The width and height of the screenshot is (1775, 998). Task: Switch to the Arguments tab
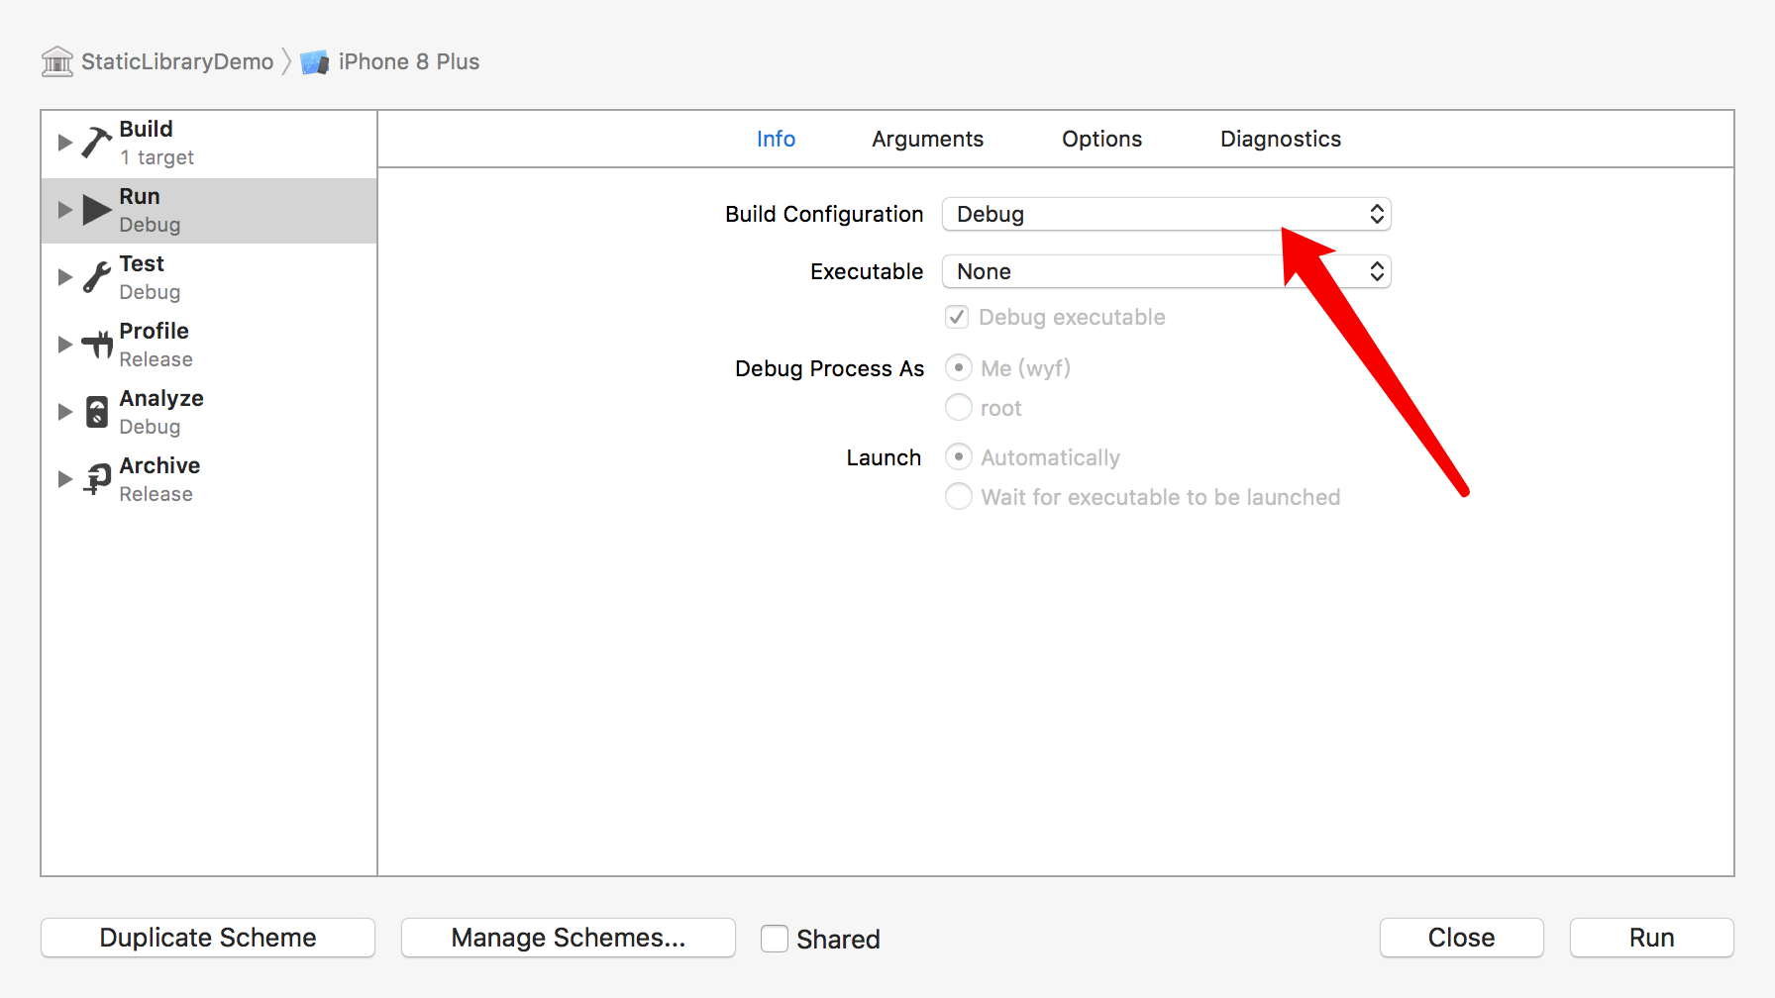click(927, 140)
